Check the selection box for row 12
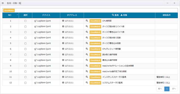This screenshot has width=180, height=94. pos(25,83)
